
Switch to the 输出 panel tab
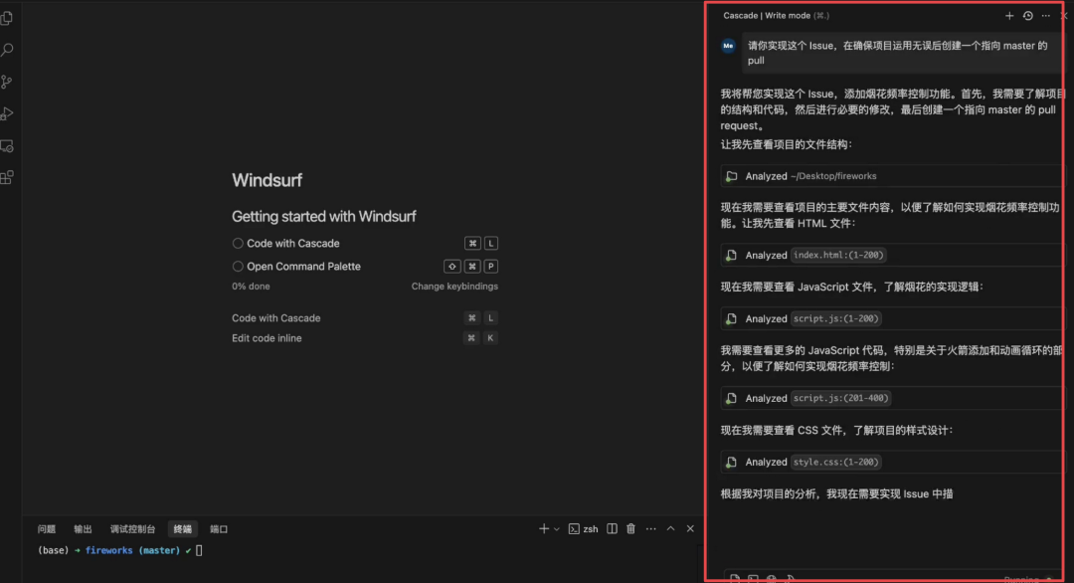tap(83, 529)
